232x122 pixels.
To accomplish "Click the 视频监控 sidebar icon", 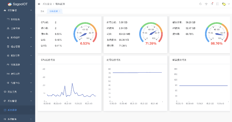I will (x=8, y=65).
